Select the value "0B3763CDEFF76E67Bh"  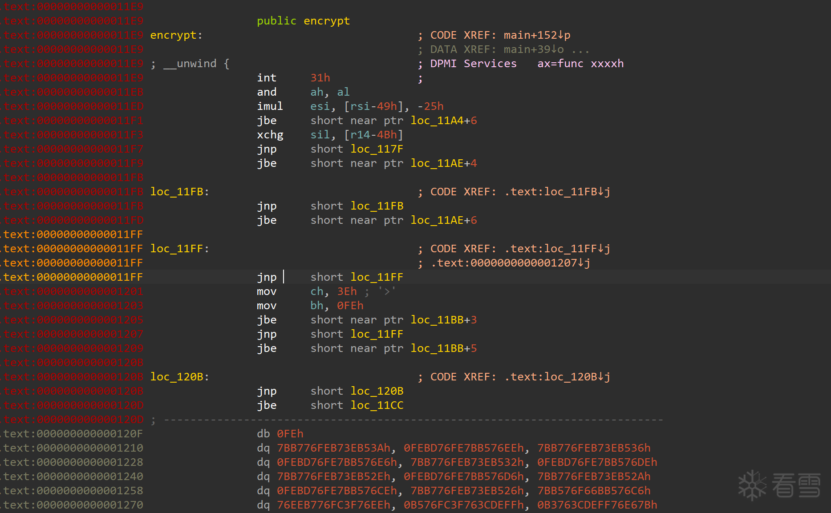(597, 505)
